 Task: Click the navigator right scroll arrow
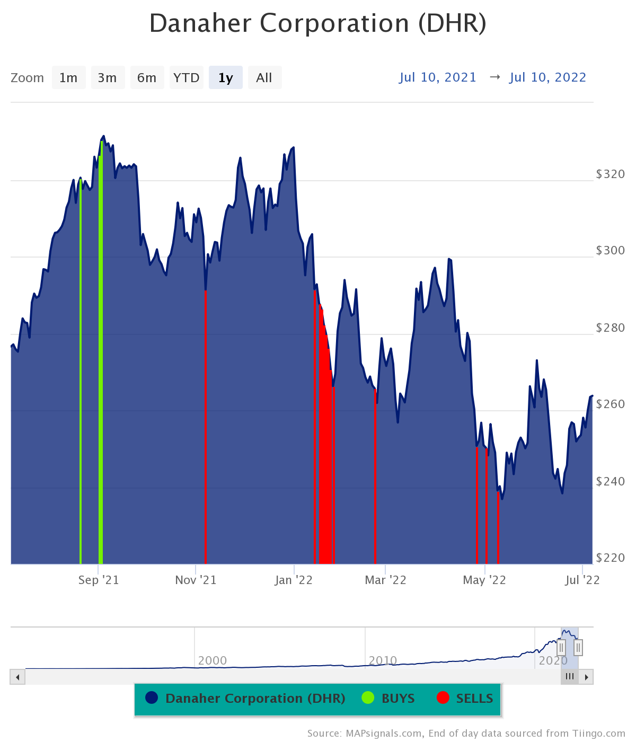[x=586, y=677]
